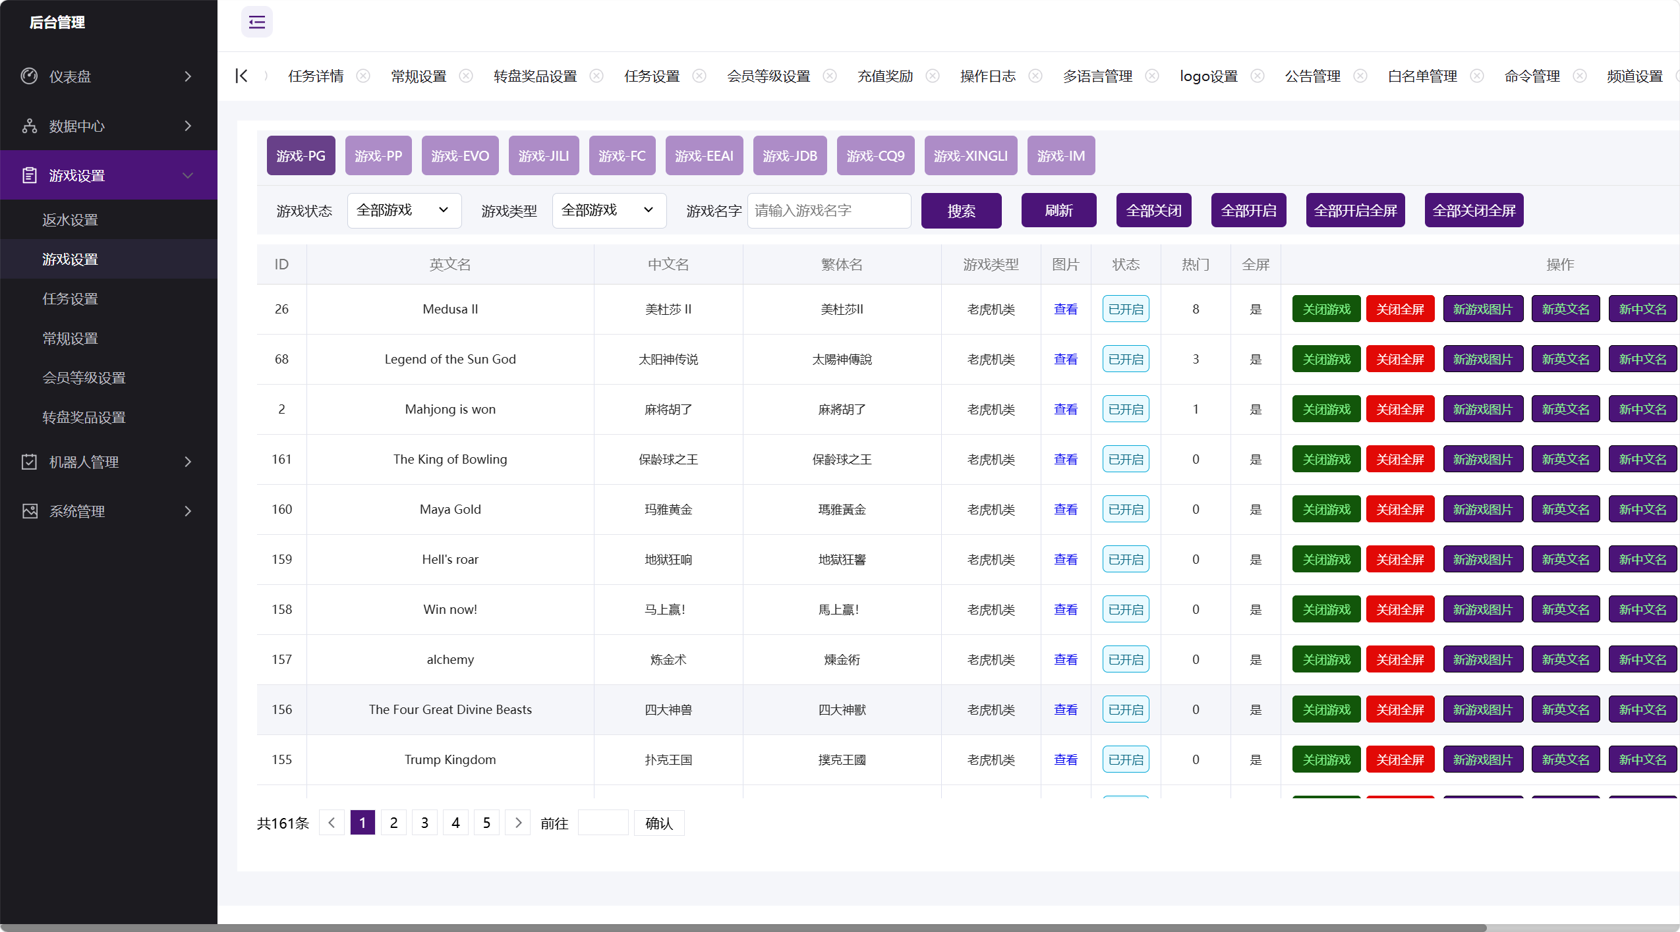The image size is (1680, 932).
Task: Click 关闭全屏 for Trump Kingdom
Action: click(x=1400, y=759)
